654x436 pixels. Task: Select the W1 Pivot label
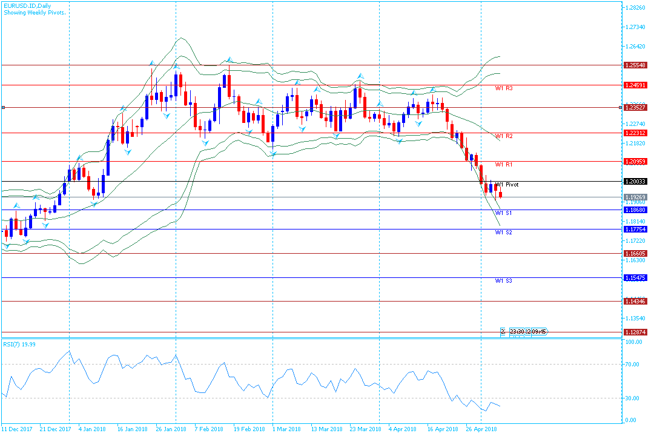[x=507, y=185]
